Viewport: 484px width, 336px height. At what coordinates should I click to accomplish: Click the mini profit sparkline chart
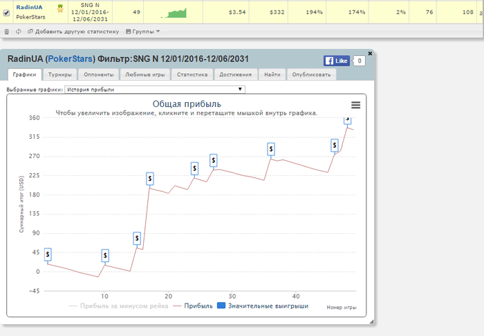(174, 12)
